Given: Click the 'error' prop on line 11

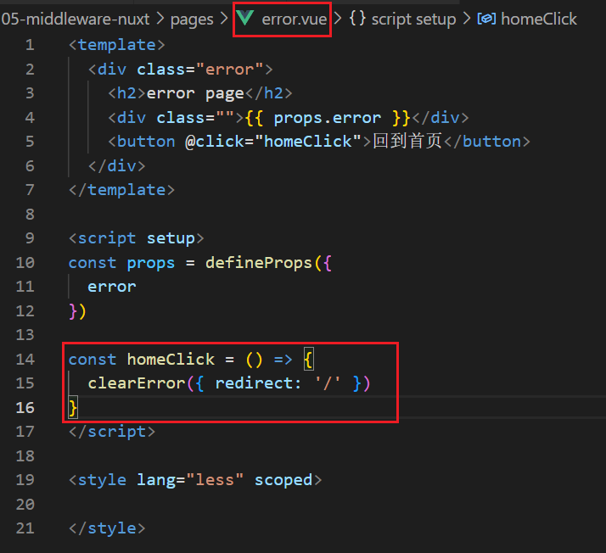Looking at the screenshot, I should pyautogui.click(x=112, y=287).
